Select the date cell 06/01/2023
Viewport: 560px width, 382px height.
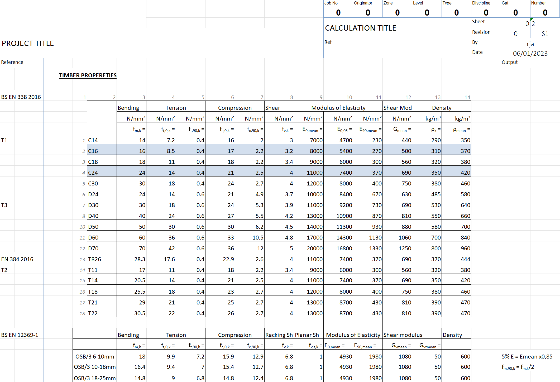530,53
